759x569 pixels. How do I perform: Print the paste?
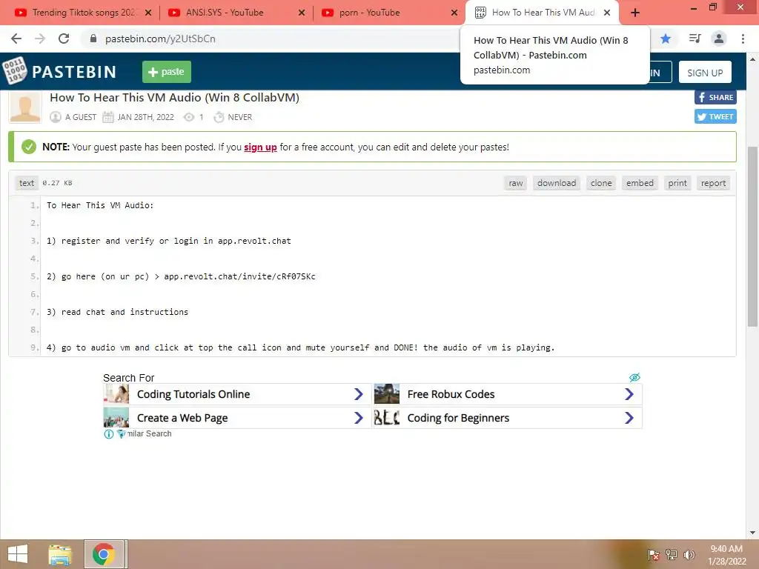[677, 183]
